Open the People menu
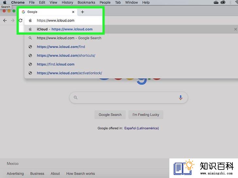Viewport: 238px width, 178px height. 105,2
